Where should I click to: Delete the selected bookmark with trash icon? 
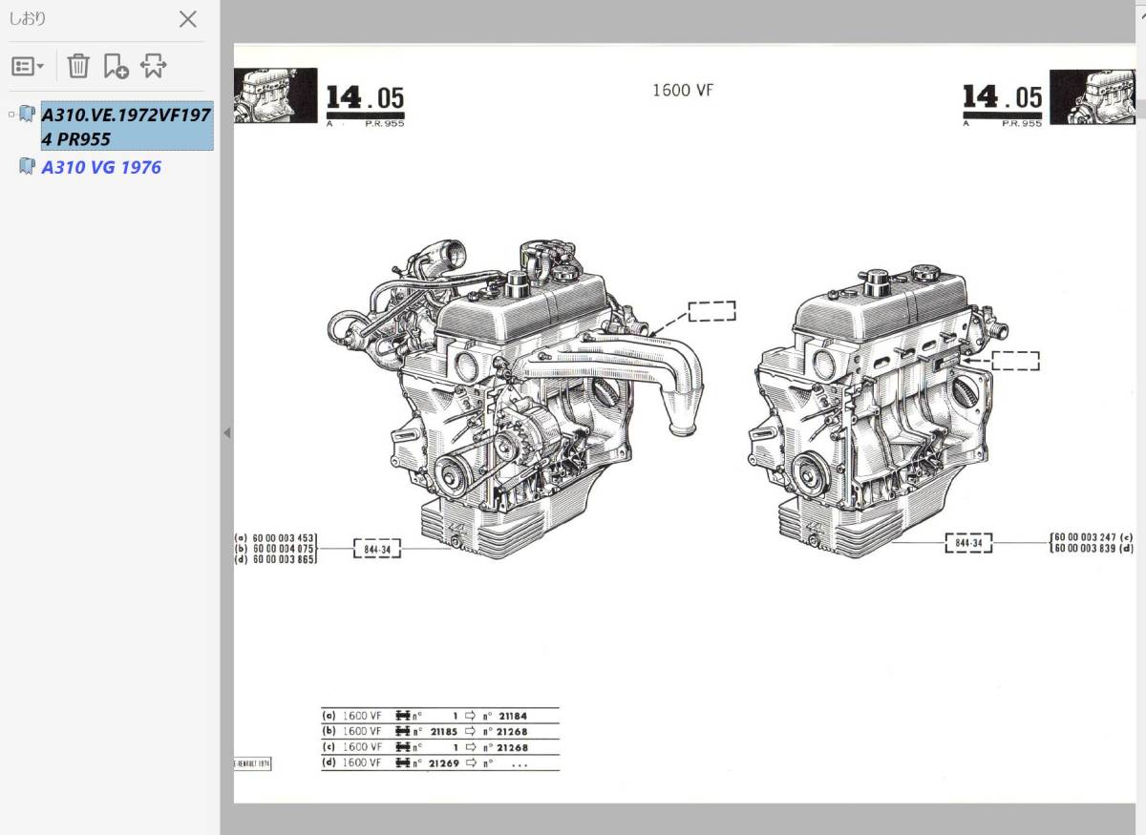point(78,66)
